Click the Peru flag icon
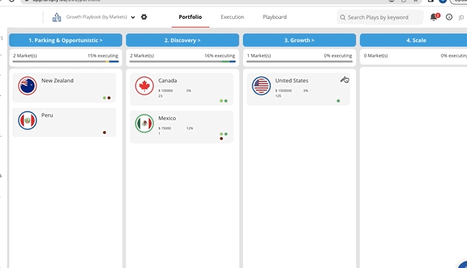 click(x=28, y=120)
